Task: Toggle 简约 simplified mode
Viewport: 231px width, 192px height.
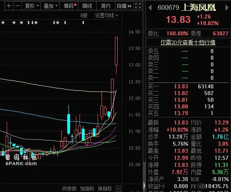Action: tap(105, 6)
